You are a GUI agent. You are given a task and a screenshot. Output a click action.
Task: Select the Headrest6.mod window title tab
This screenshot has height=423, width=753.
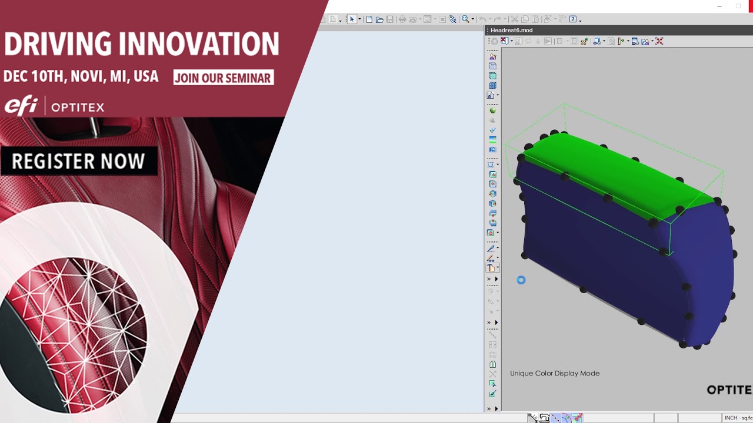point(512,30)
